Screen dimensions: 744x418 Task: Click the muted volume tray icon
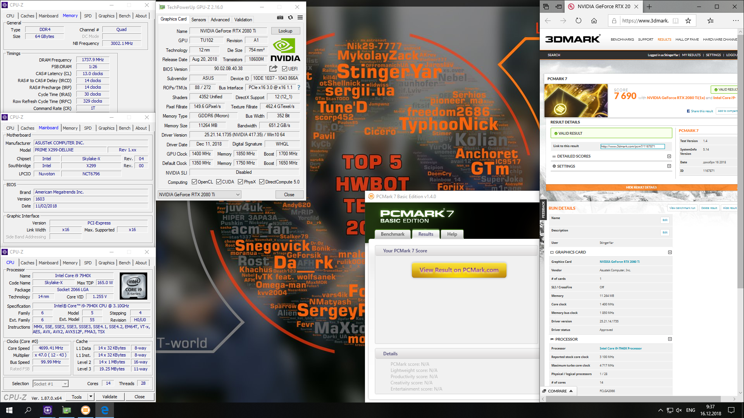click(x=679, y=410)
